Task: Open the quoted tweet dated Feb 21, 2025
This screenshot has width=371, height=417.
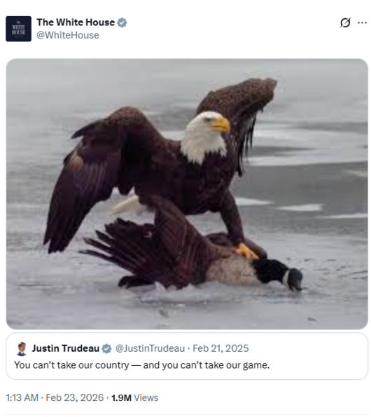Action: coord(220,348)
